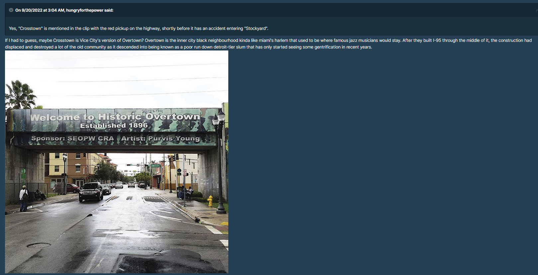The height and width of the screenshot is (275, 538).
Task: Click the "I-95" mention in the reply
Action: pyautogui.click(x=437, y=41)
